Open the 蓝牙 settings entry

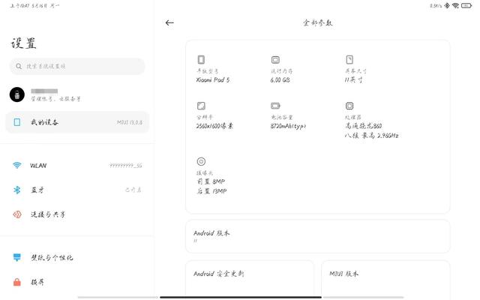[77, 190]
